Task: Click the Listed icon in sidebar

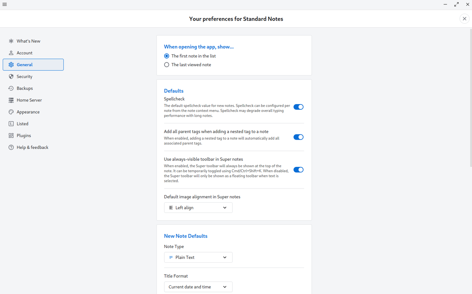Action: pyautogui.click(x=11, y=124)
